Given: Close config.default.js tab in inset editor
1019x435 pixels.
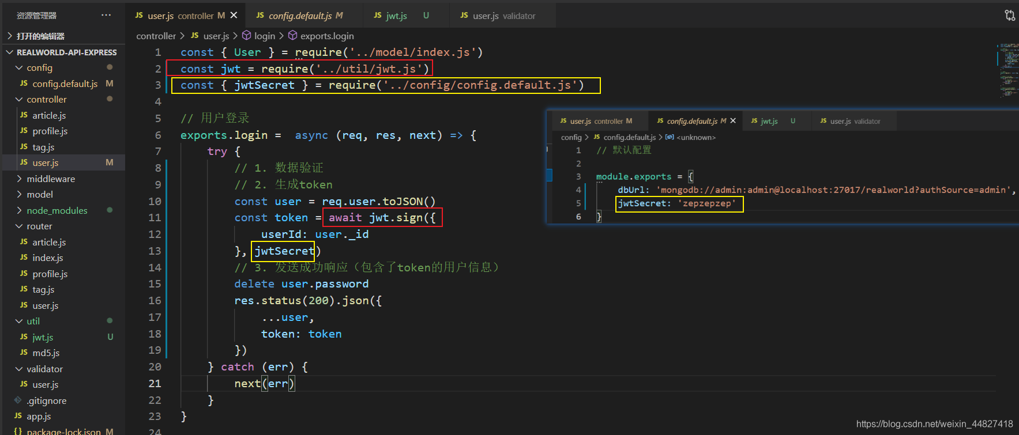Looking at the screenshot, I should 733,120.
